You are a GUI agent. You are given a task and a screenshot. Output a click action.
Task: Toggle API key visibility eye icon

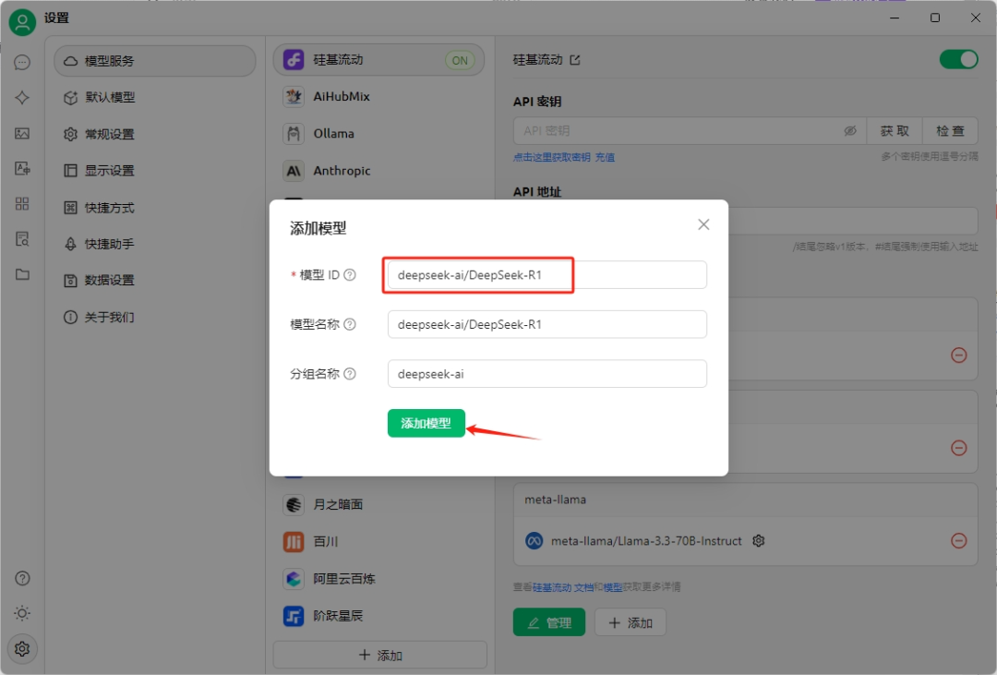coord(850,131)
